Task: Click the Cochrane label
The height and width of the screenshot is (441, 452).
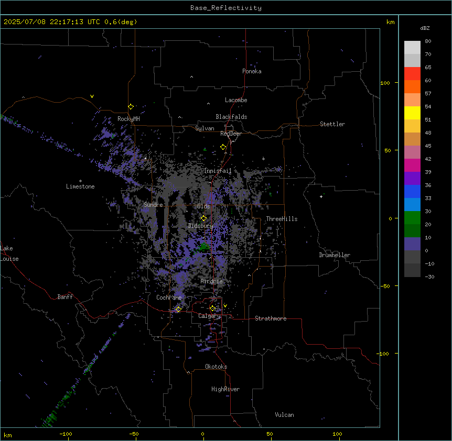Action: 169,297
